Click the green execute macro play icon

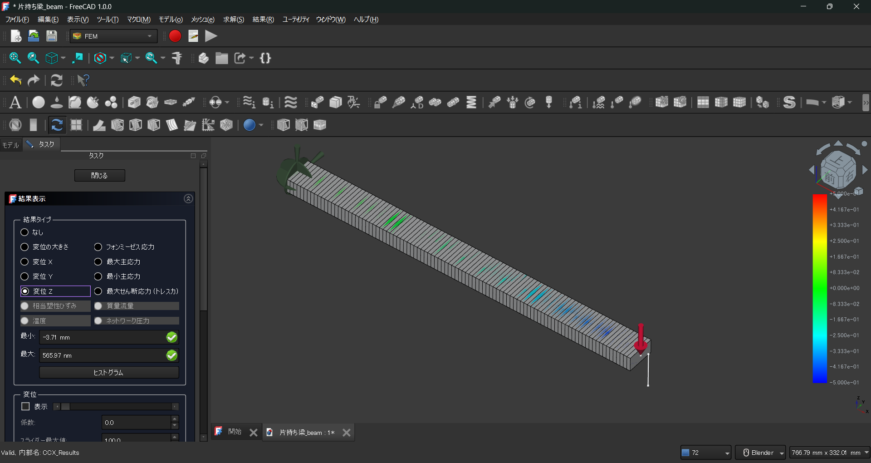[x=211, y=36]
